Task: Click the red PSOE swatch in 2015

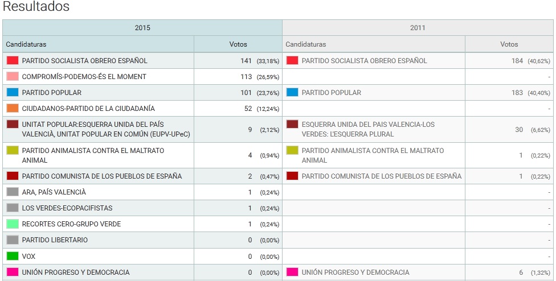Action: pos(13,60)
